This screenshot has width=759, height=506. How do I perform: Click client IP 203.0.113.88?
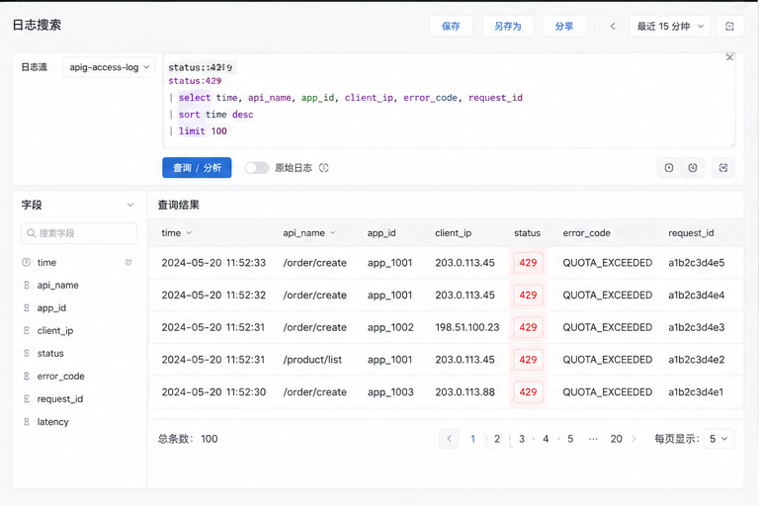pyautogui.click(x=464, y=391)
